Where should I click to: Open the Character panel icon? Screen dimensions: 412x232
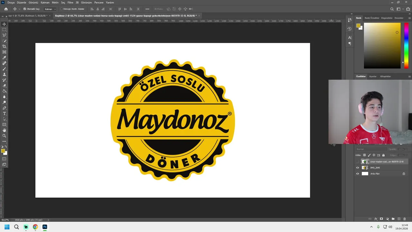click(x=350, y=38)
